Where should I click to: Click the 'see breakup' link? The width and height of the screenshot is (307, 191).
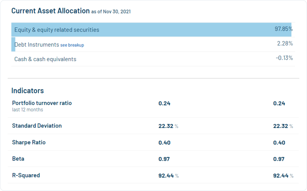72,45
